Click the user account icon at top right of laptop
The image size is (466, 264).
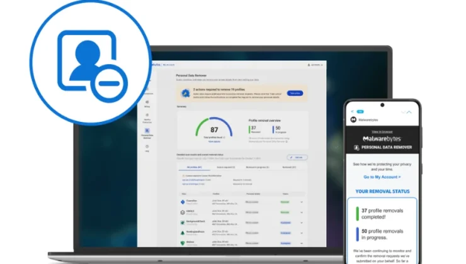tap(309, 65)
